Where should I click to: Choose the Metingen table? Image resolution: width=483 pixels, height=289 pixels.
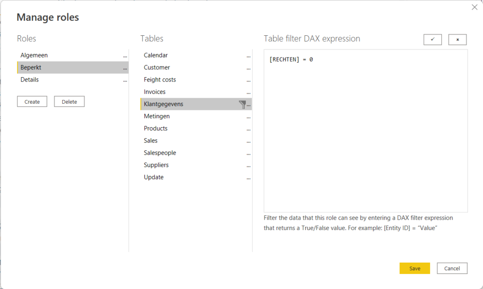click(157, 116)
